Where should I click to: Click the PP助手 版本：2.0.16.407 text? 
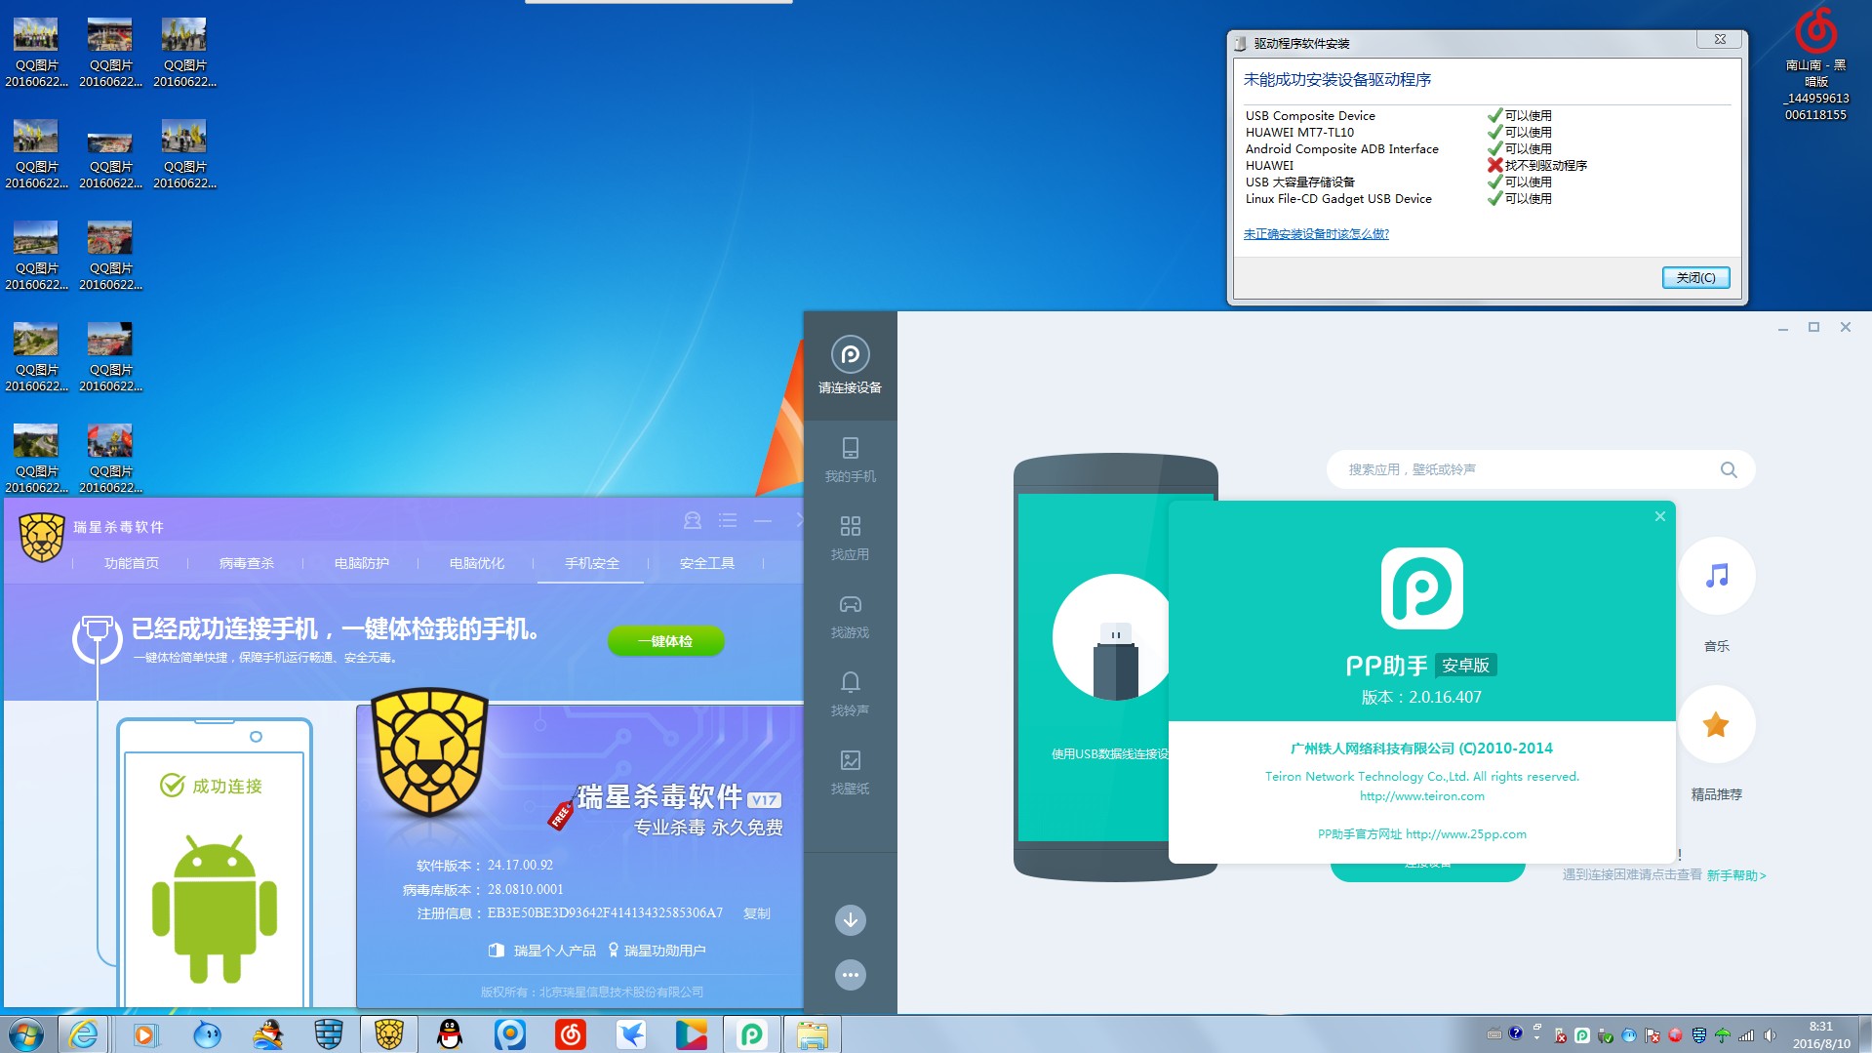click(1421, 697)
